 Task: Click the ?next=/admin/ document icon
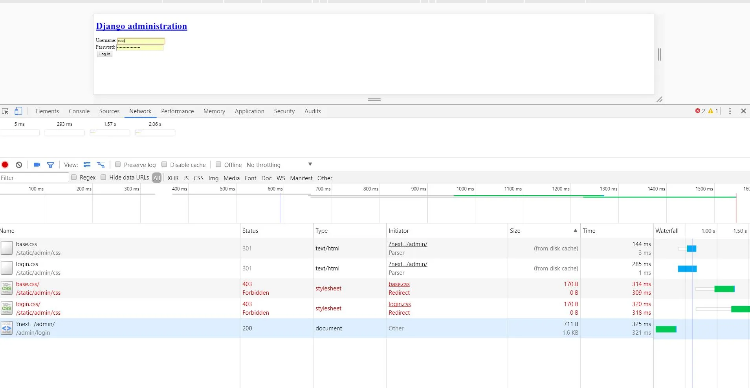[7, 328]
